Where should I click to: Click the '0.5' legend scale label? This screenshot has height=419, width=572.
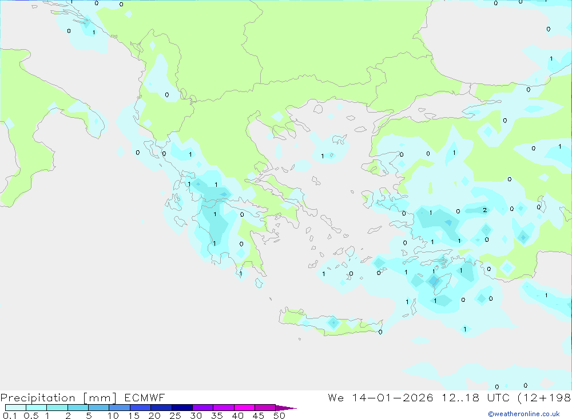click(x=31, y=416)
